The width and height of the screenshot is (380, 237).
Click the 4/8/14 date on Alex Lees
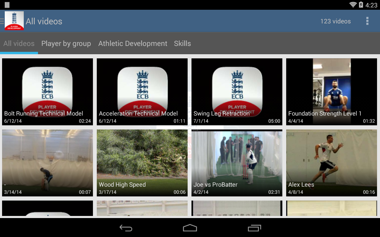coord(296,192)
